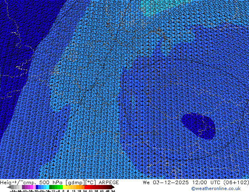Click the legend label 54
249x192 pixels.
coord(114,191)
